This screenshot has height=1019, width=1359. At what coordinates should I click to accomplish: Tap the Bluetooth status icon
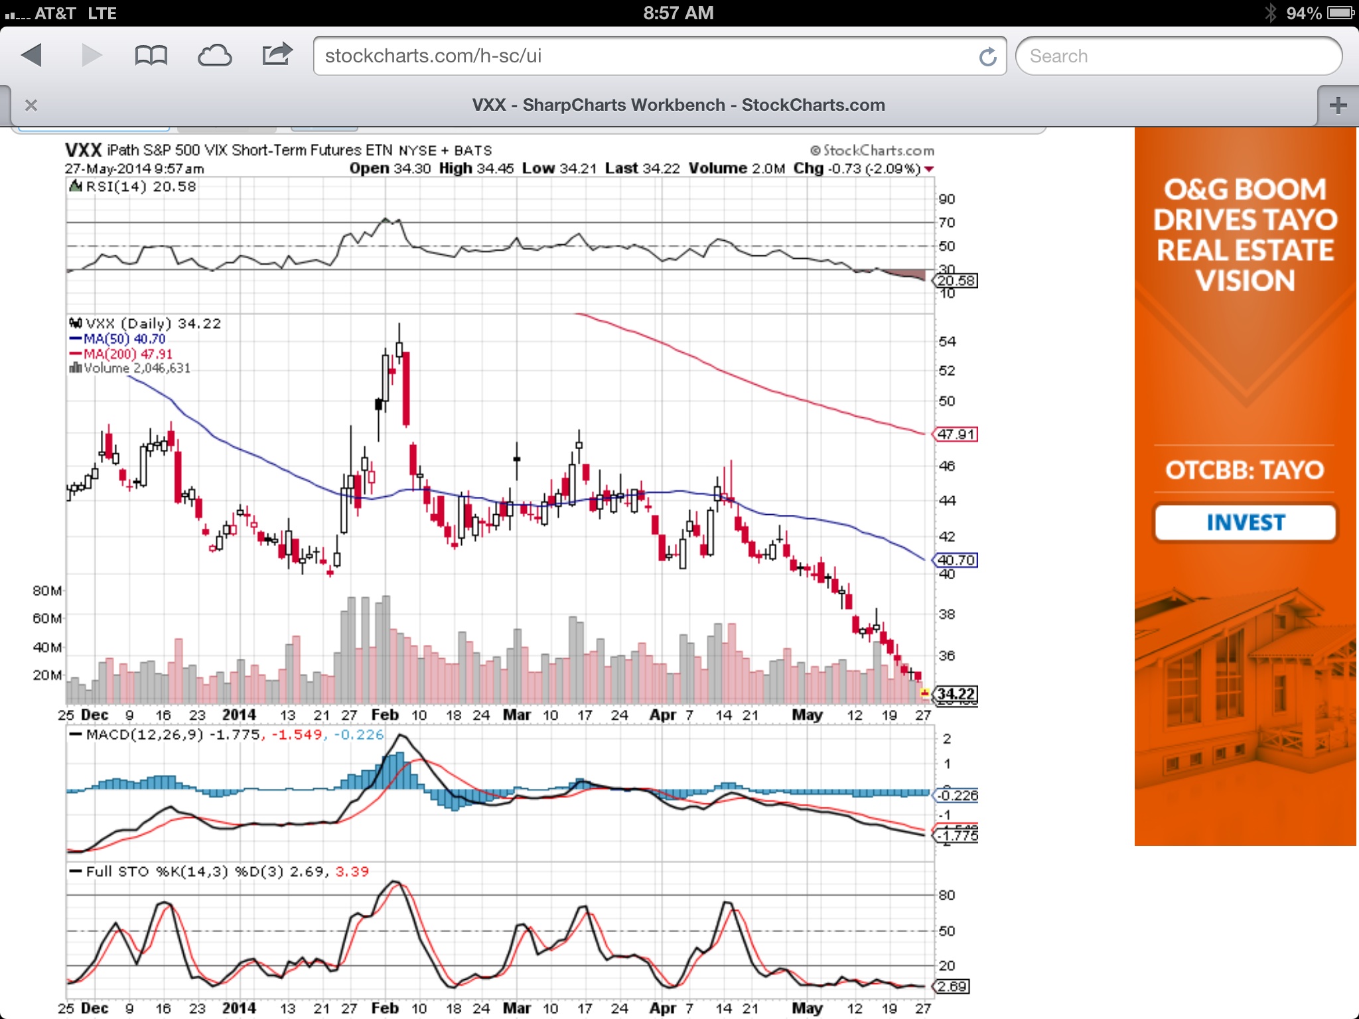(1269, 13)
